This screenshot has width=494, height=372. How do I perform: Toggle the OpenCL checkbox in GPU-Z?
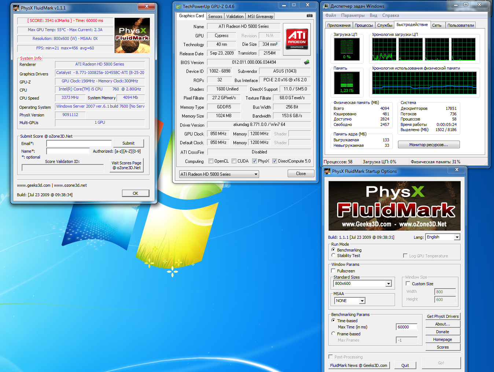pos(211,161)
